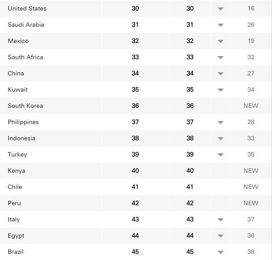Image resolution: width=272 pixels, height=260 pixels.
Task: Click the down arrow beside Egypt
Action: [221, 236]
